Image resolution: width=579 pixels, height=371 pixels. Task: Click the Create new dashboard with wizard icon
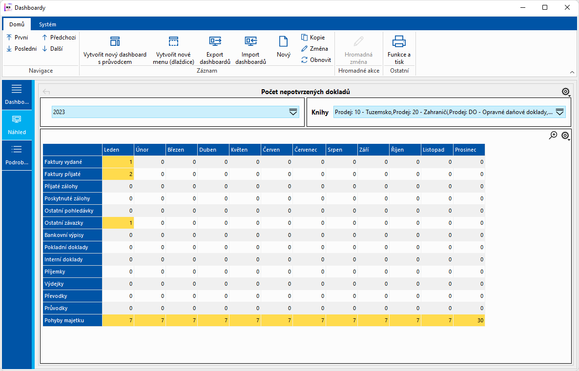[x=115, y=41]
